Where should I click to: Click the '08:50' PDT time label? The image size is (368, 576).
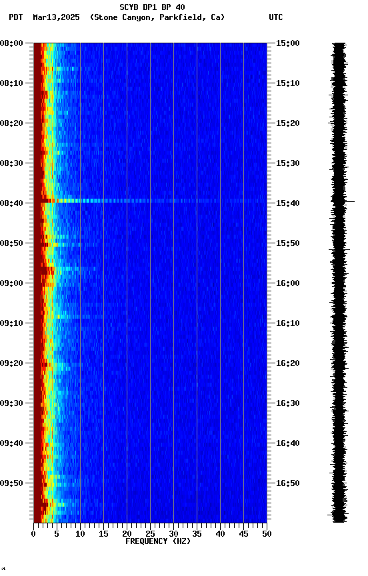pos(11,243)
